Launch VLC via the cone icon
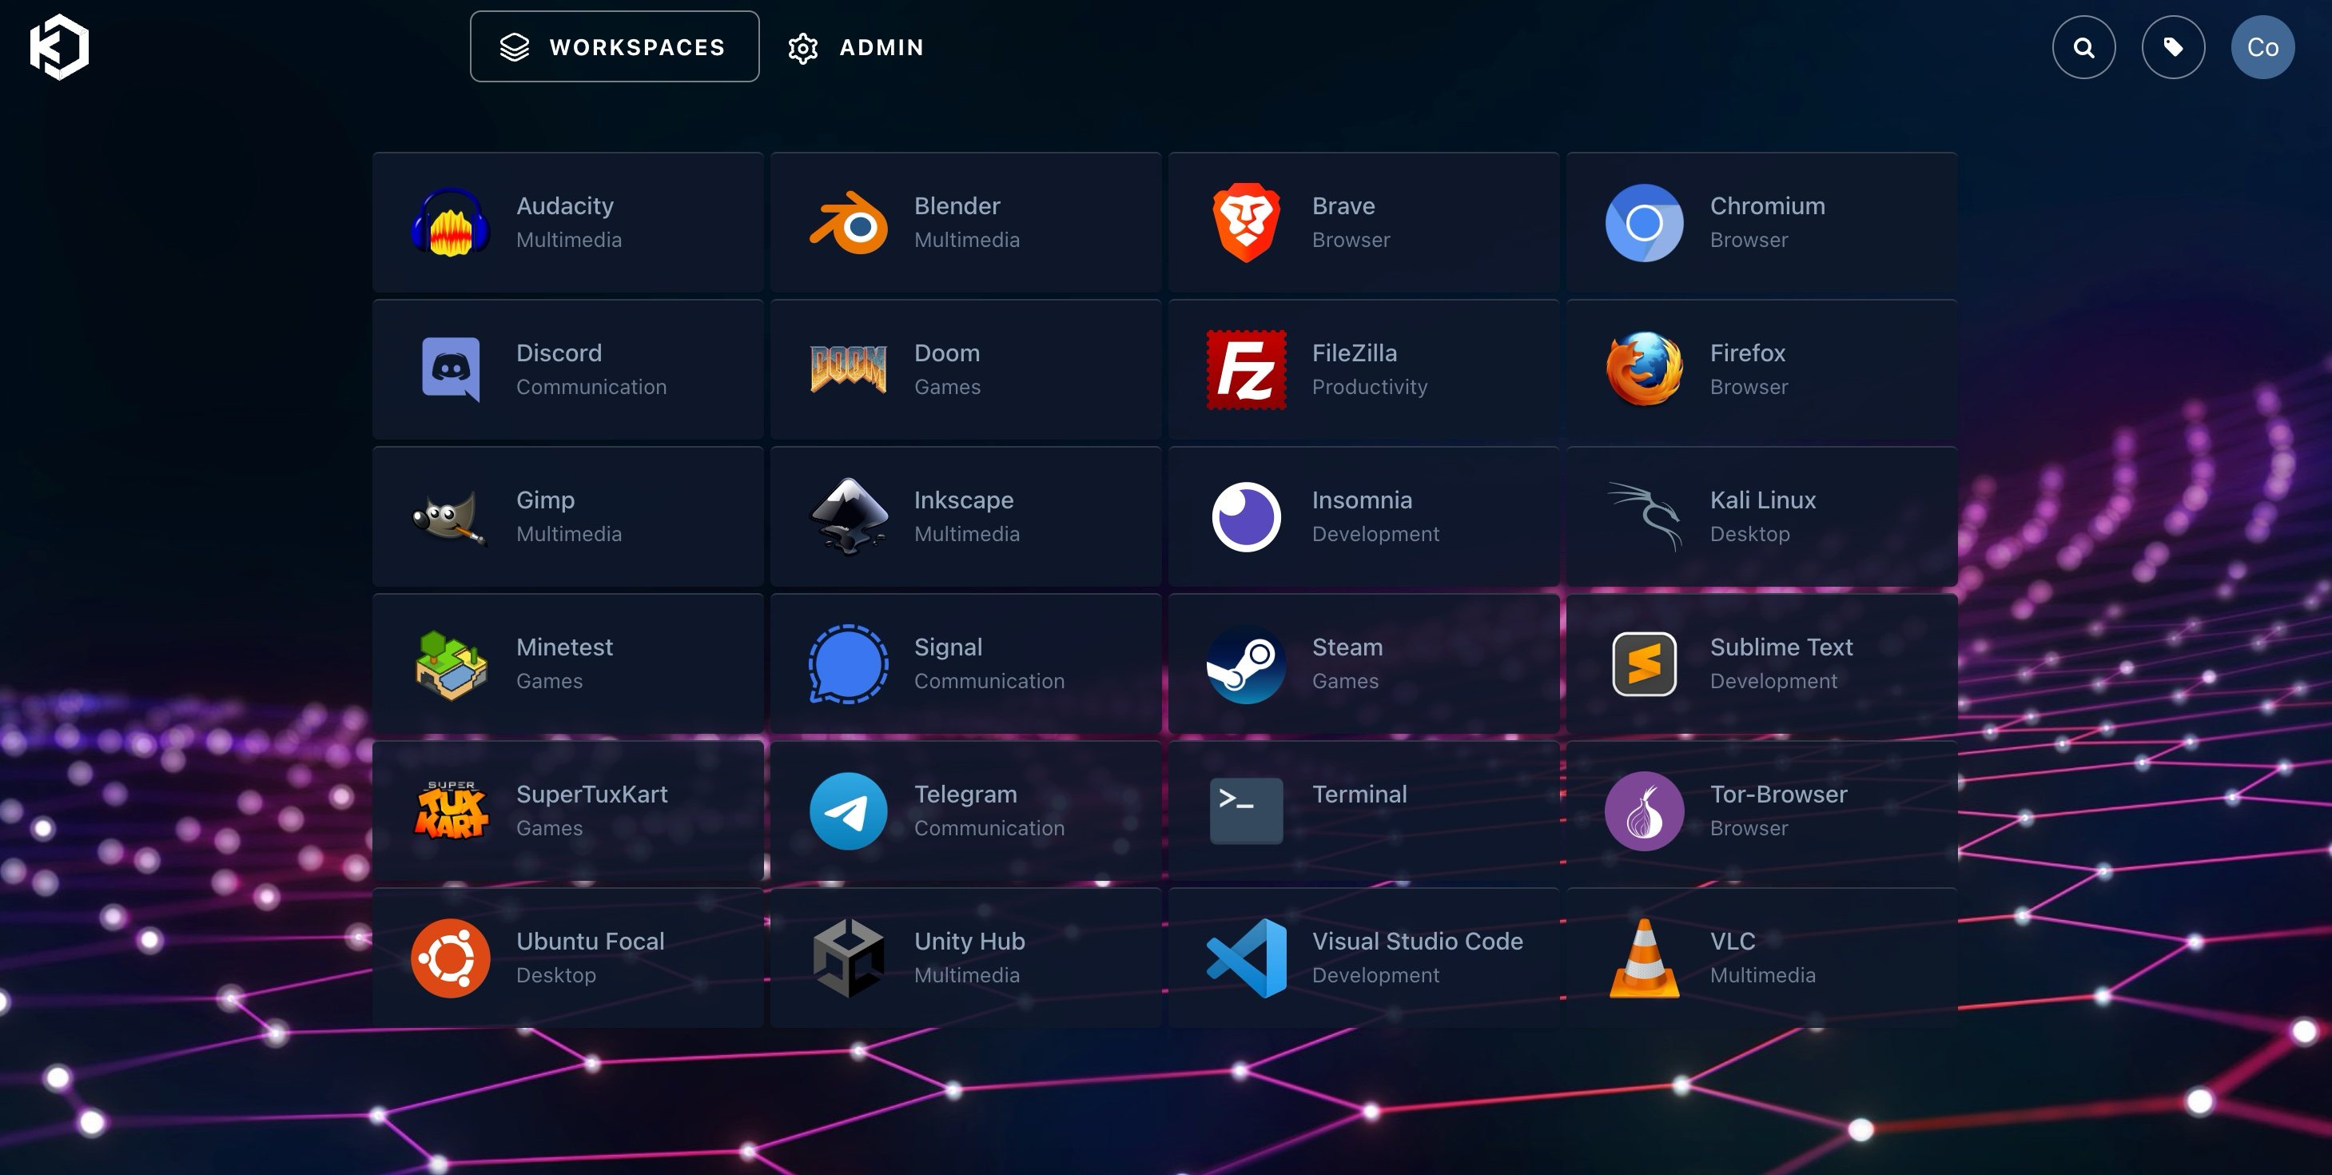The image size is (2332, 1175). tap(1644, 958)
